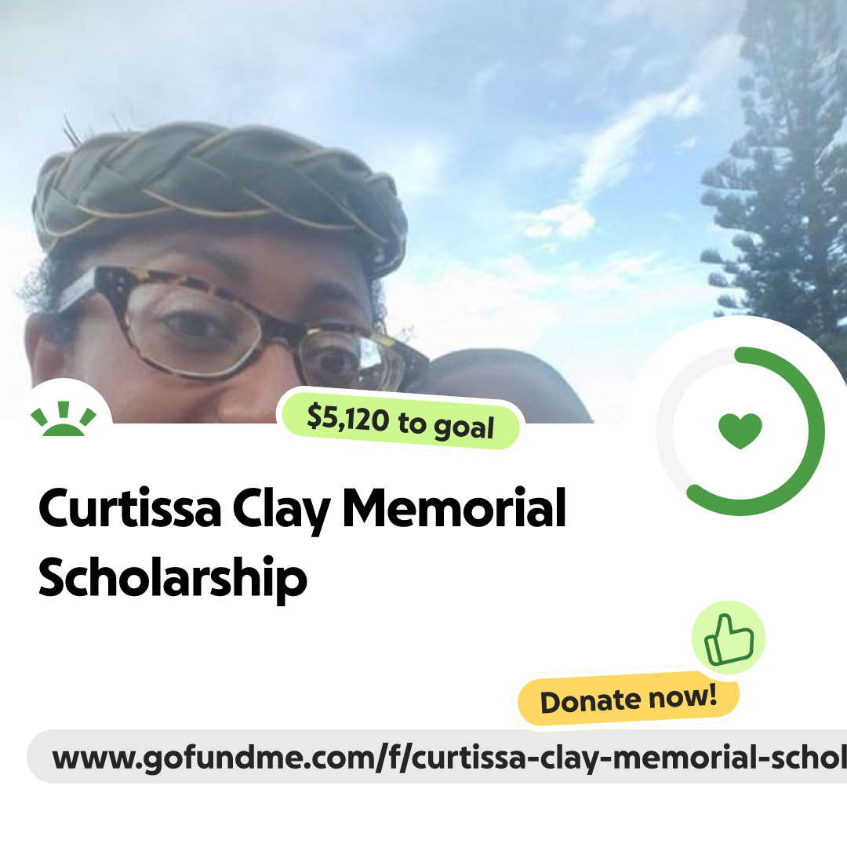847x847 pixels.
Task: Click the green heart icon
Action: (740, 431)
